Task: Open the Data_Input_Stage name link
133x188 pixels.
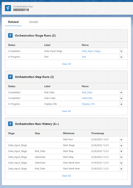Action: click(91, 51)
